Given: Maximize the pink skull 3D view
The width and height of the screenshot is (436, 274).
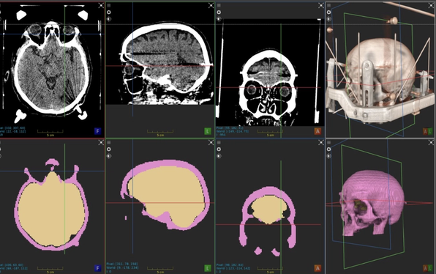Looking at the screenshot, I should pyautogui.click(x=431, y=142).
